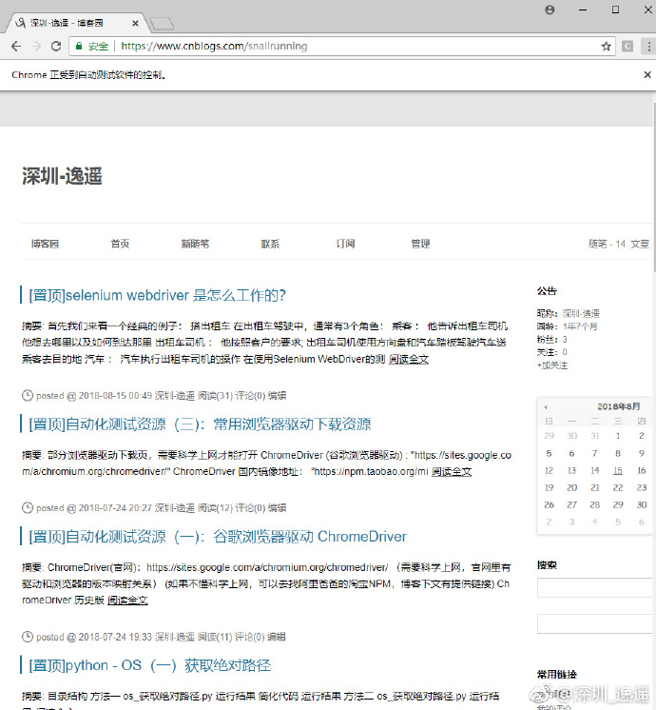The width and height of the screenshot is (656, 710).
Task: Open post selenium webdriver 是怎么工作的
Action: click(158, 295)
